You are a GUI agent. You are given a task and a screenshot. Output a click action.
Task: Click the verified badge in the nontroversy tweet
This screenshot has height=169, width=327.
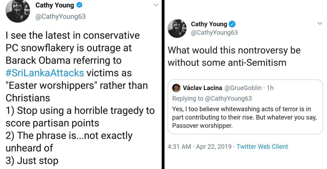click(x=232, y=24)
